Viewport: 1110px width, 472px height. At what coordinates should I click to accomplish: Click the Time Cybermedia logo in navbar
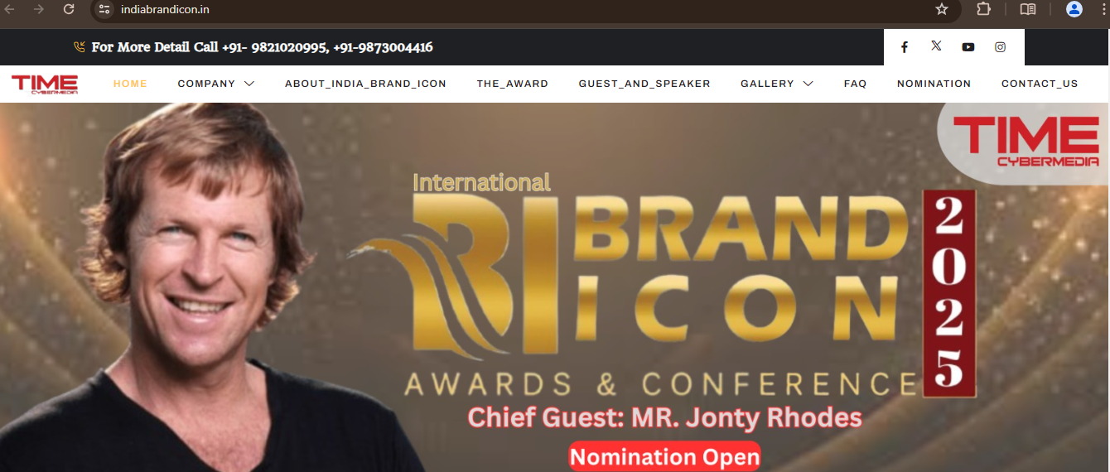click(x=45, y=84)
